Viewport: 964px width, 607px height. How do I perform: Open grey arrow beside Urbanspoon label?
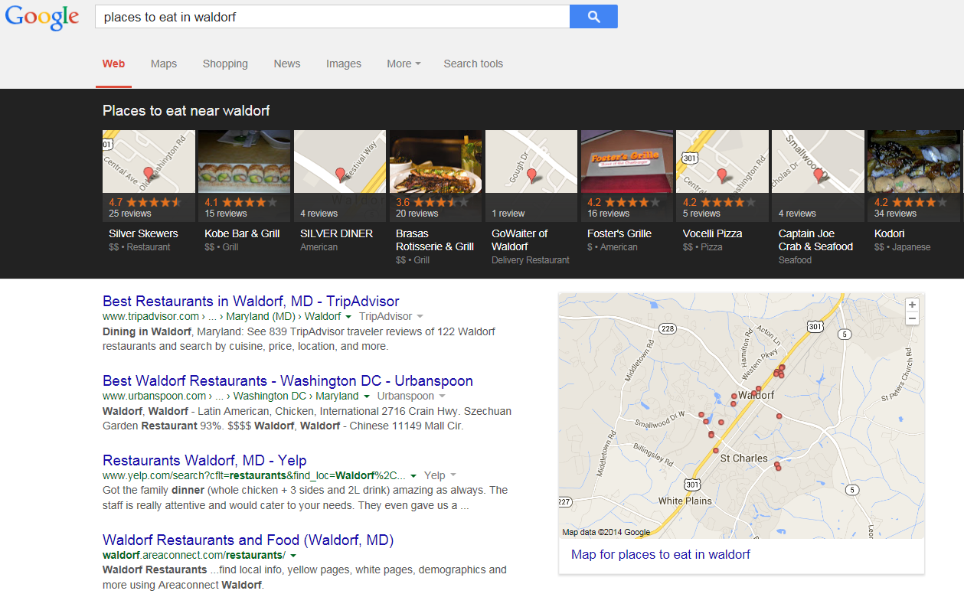(442, 397)
